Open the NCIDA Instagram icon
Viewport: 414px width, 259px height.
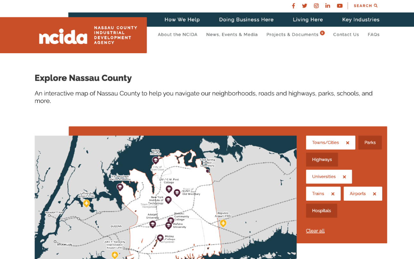tap(316, 6)
